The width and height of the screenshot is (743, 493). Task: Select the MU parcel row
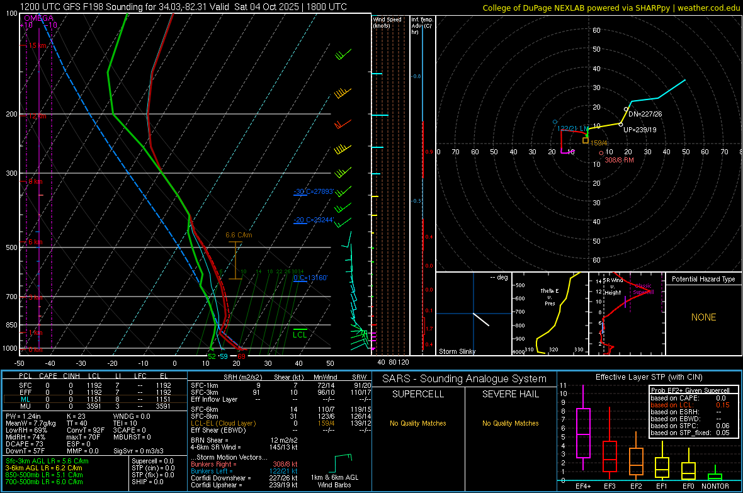tap(95, 405)
